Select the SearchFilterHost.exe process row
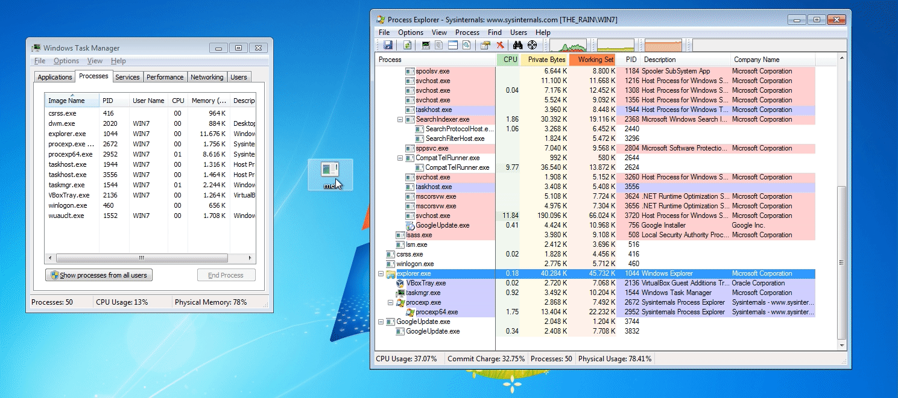 (595, 138)
